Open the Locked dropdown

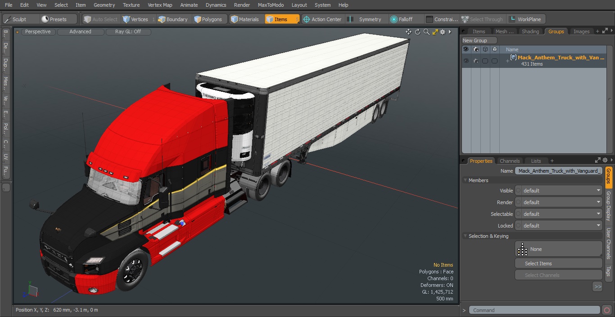[x=562, y=226]
